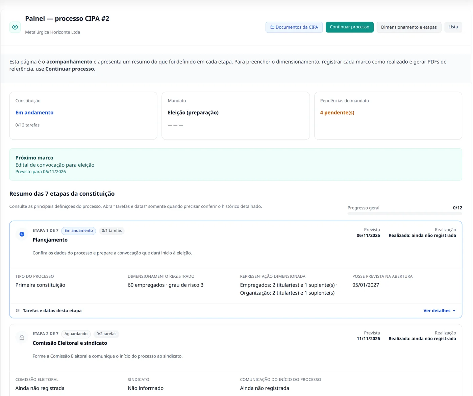Expand Ver detalhes for Planejamento stage

pyautogui.click(x=440, y=311)
